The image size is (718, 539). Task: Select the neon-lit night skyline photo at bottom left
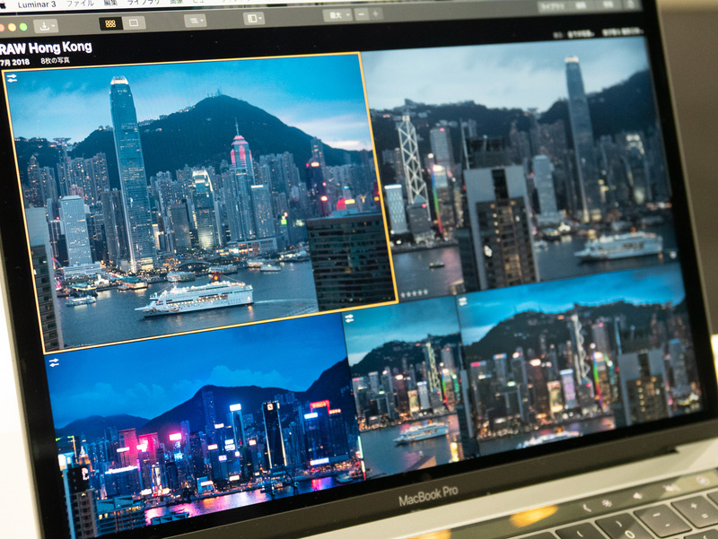206,425
